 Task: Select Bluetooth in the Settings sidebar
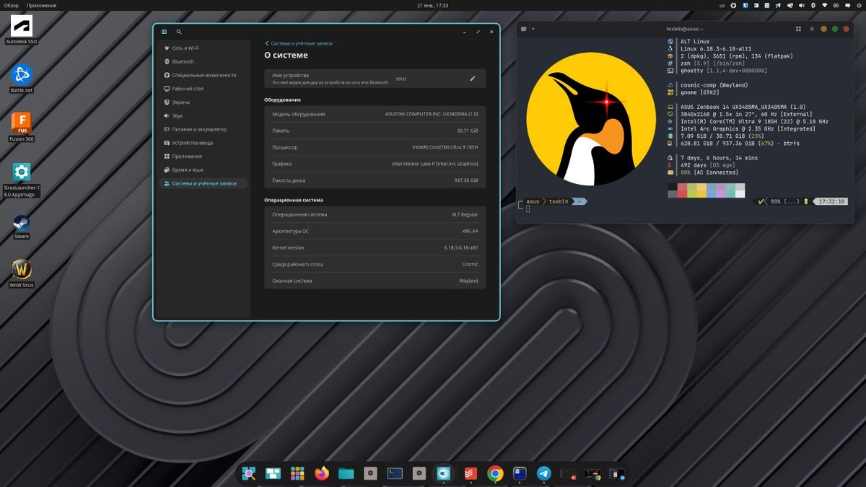(x=204, y=61)
